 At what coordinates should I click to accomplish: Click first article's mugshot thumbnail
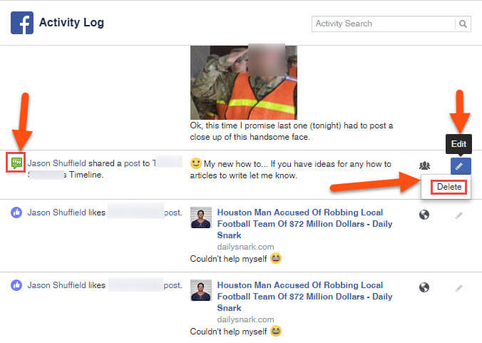(201, 217)
